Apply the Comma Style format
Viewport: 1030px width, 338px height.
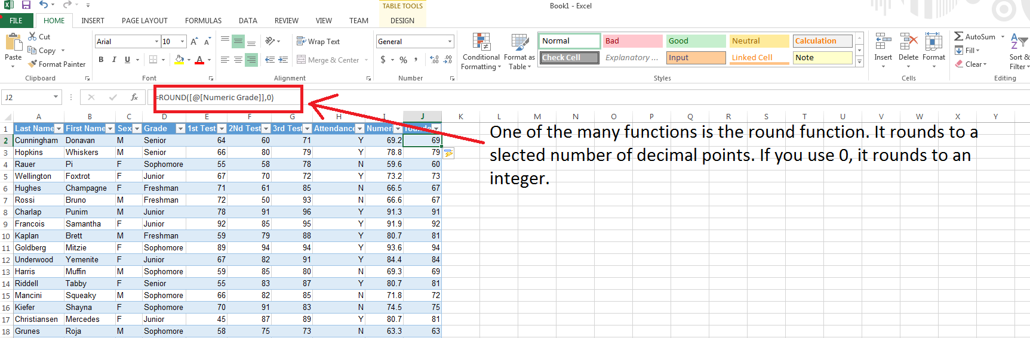[x=416, y=60]
